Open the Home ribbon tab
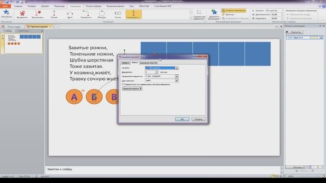326x183 pixels. [18, 6]
